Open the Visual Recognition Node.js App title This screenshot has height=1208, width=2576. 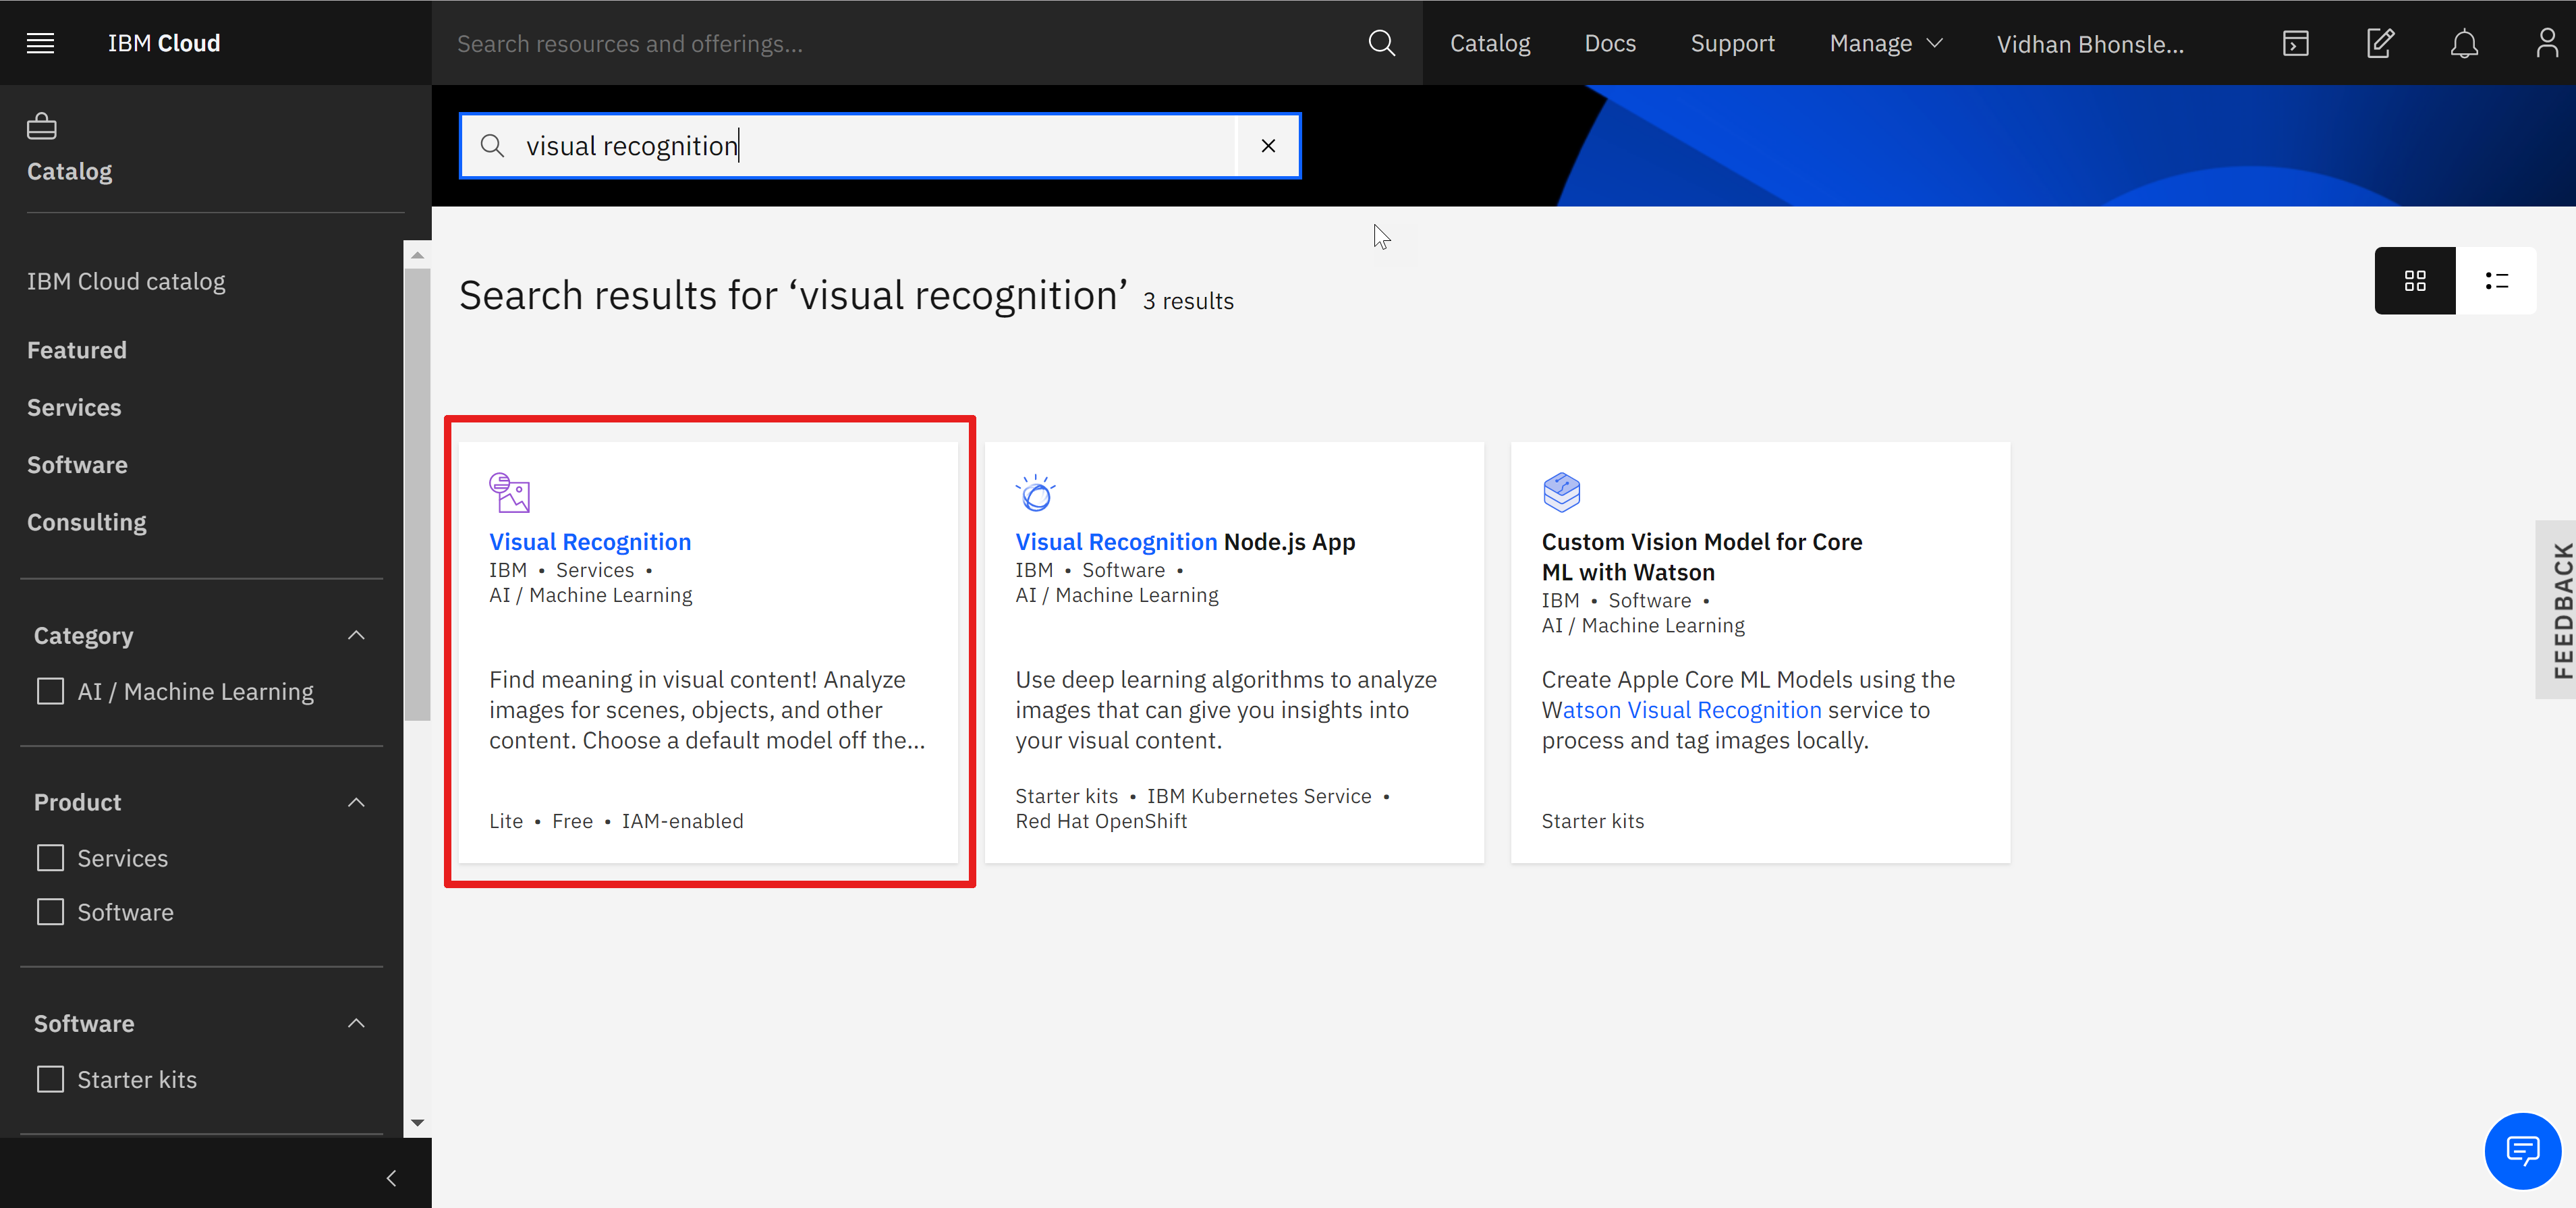tap(1185, 541)
